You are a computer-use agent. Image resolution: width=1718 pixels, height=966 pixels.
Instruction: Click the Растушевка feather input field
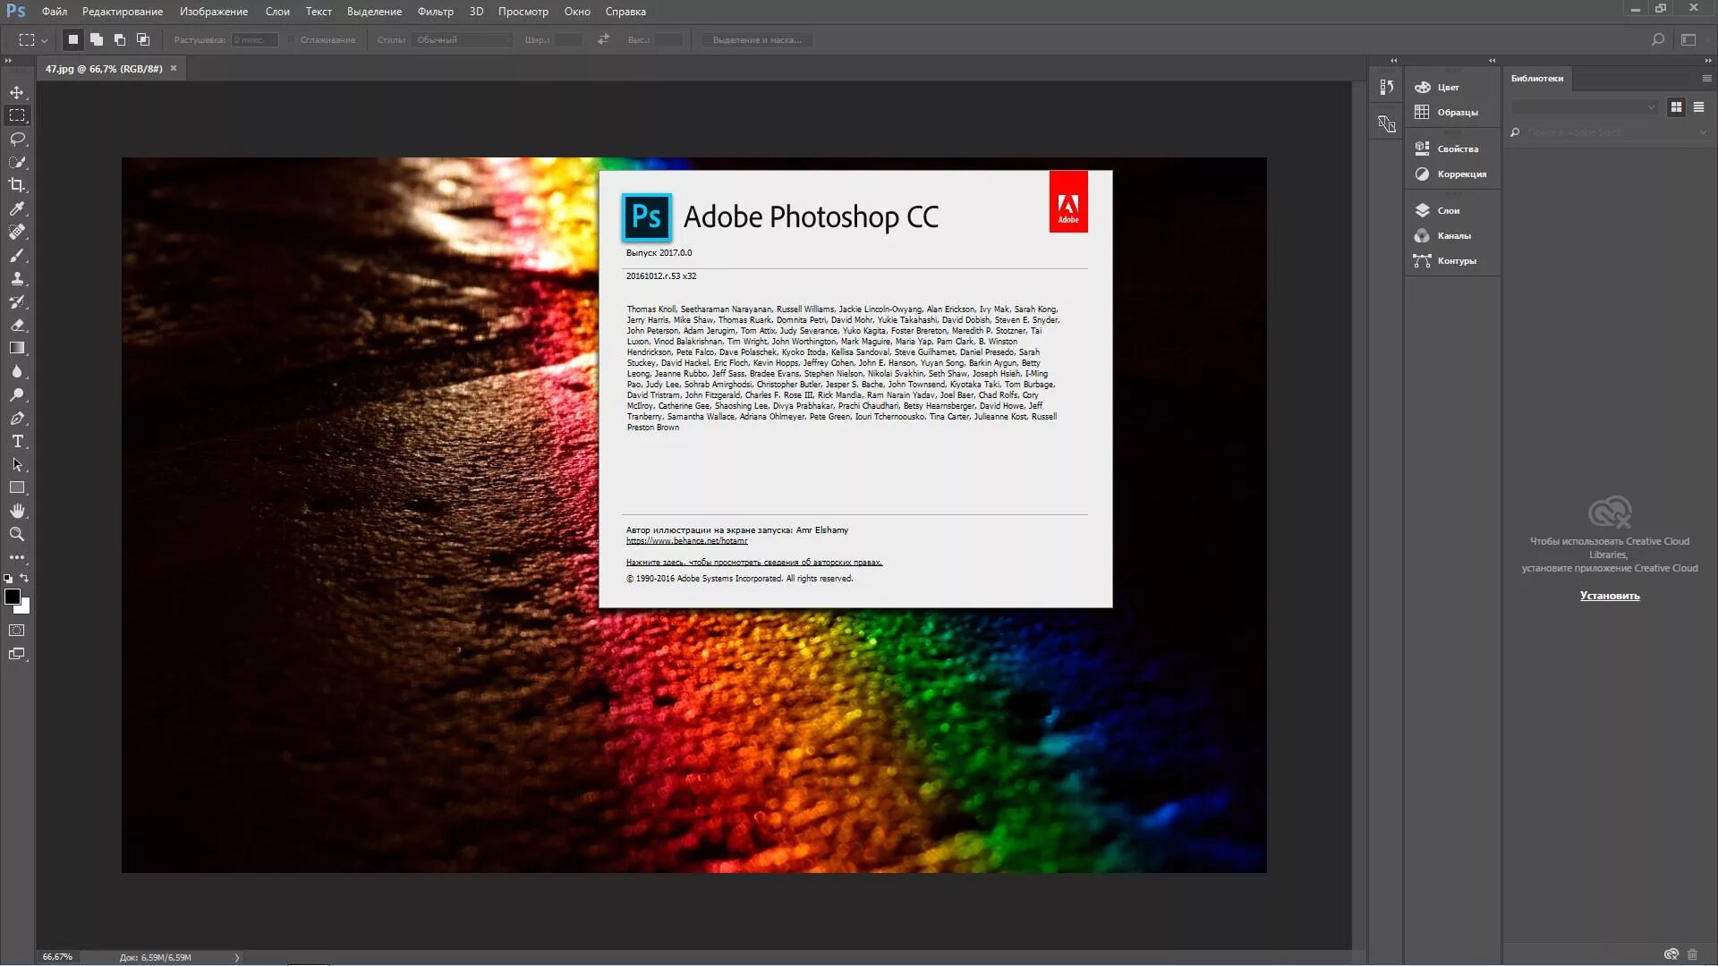(254, 39)
